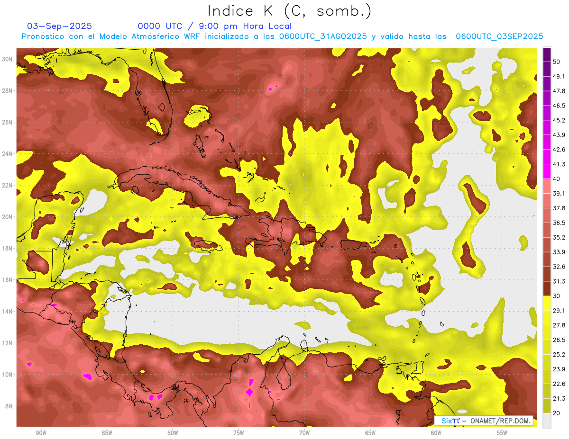569x439 pixels.
Task: Click the colorbar value 30
Action: click(557, 296)
